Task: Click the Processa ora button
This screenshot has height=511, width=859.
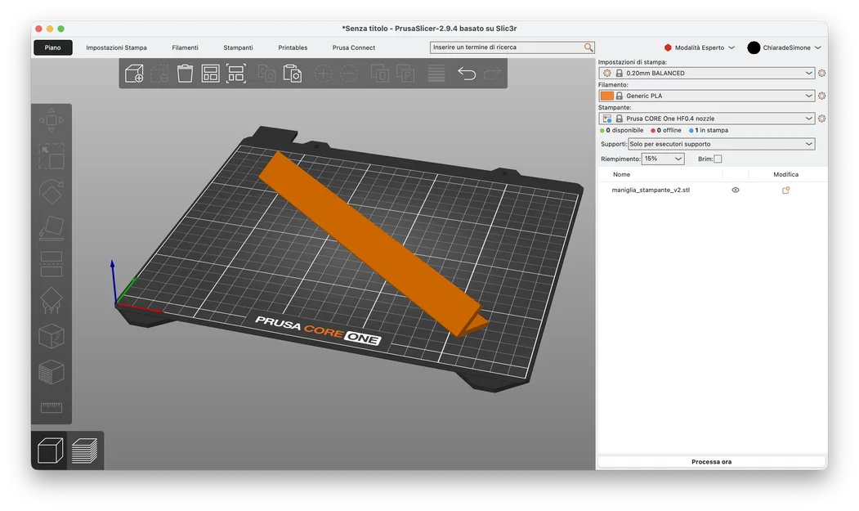Action: 710,460
